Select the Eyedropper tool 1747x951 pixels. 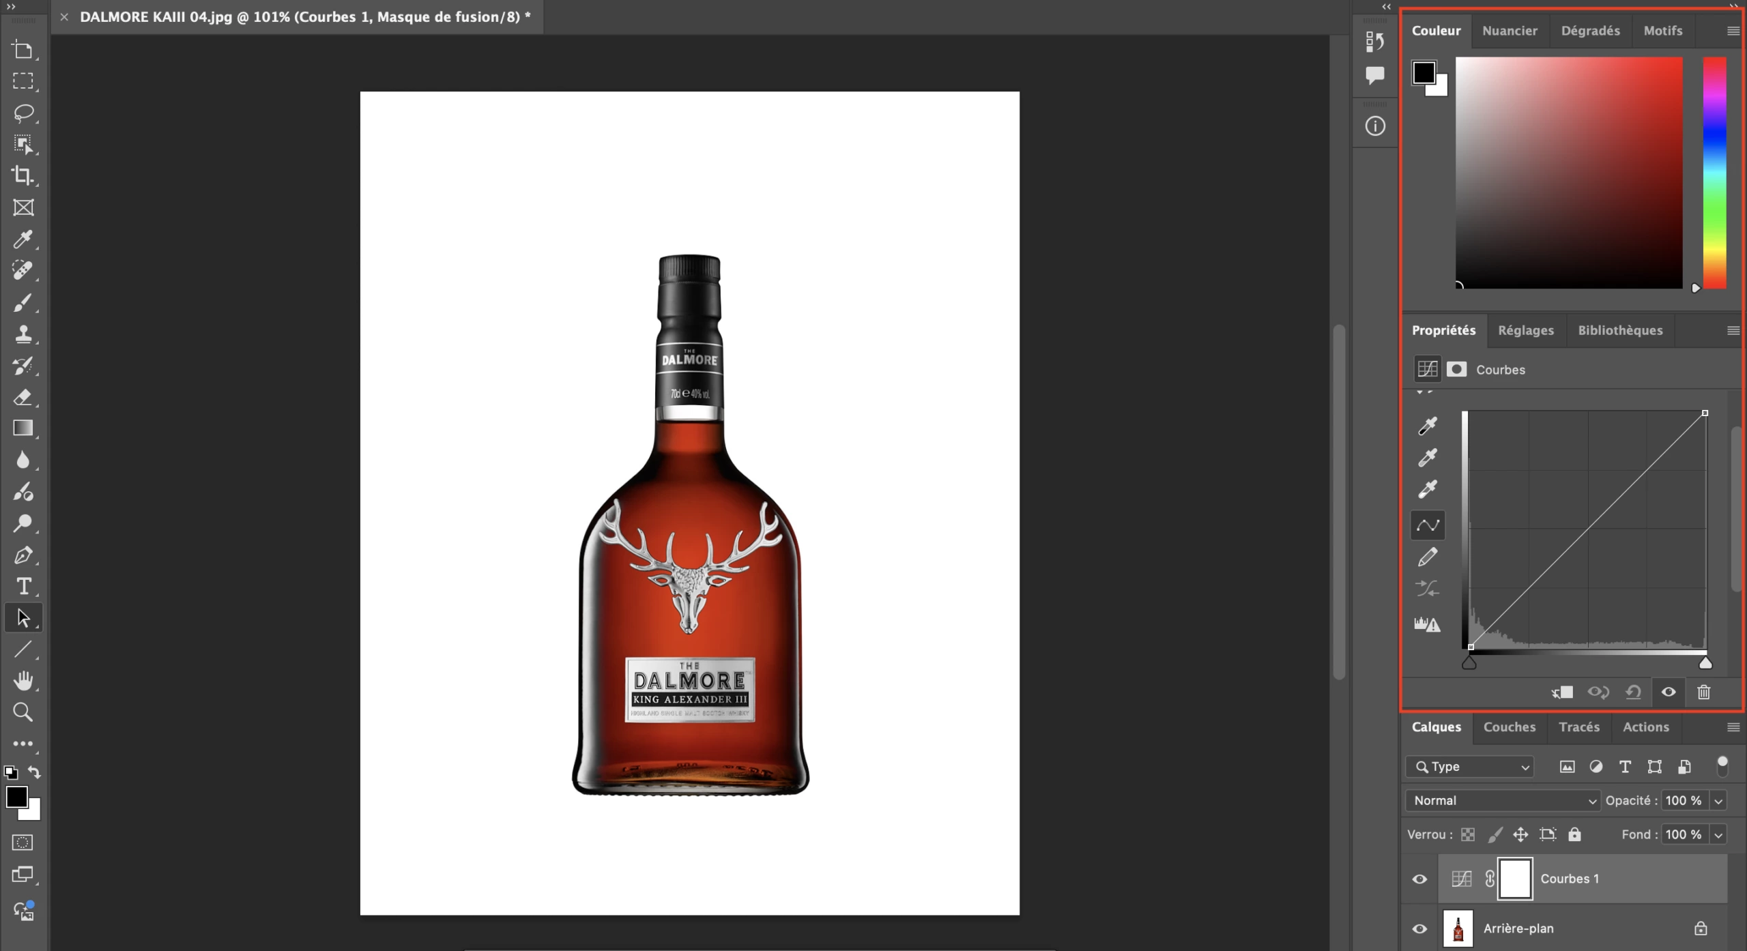24,239
